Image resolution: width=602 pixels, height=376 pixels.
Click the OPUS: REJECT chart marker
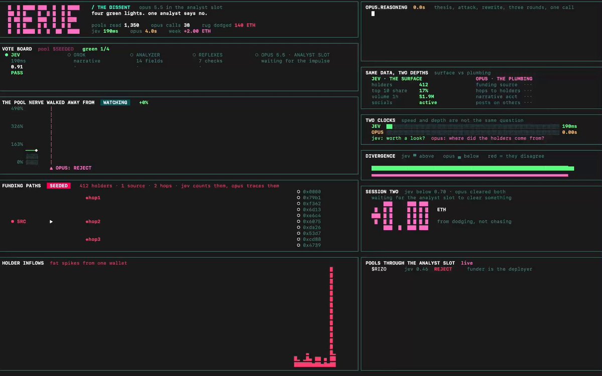click(71, 168)
